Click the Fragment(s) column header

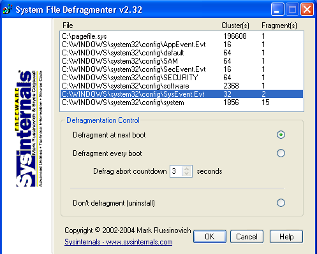[279, 25]
